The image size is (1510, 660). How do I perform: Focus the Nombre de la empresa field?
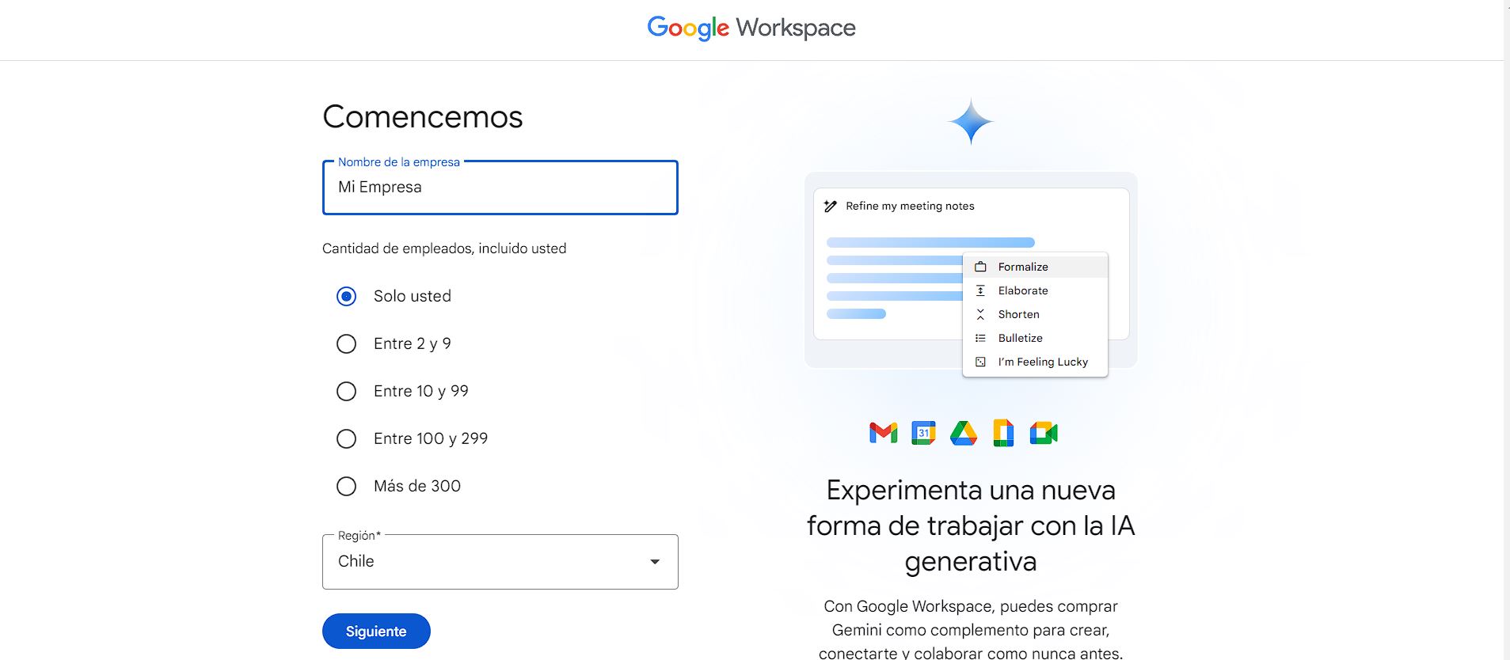point(500,188)
